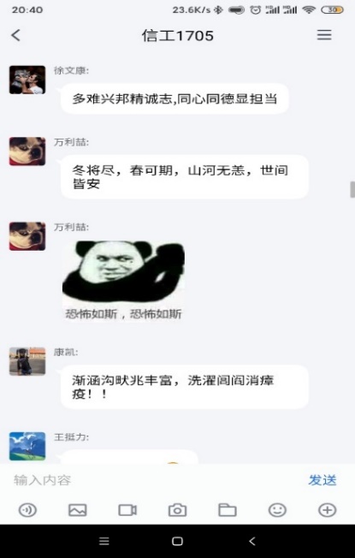
Task: Open the emoji smiley picker
Action: (277, 510)
